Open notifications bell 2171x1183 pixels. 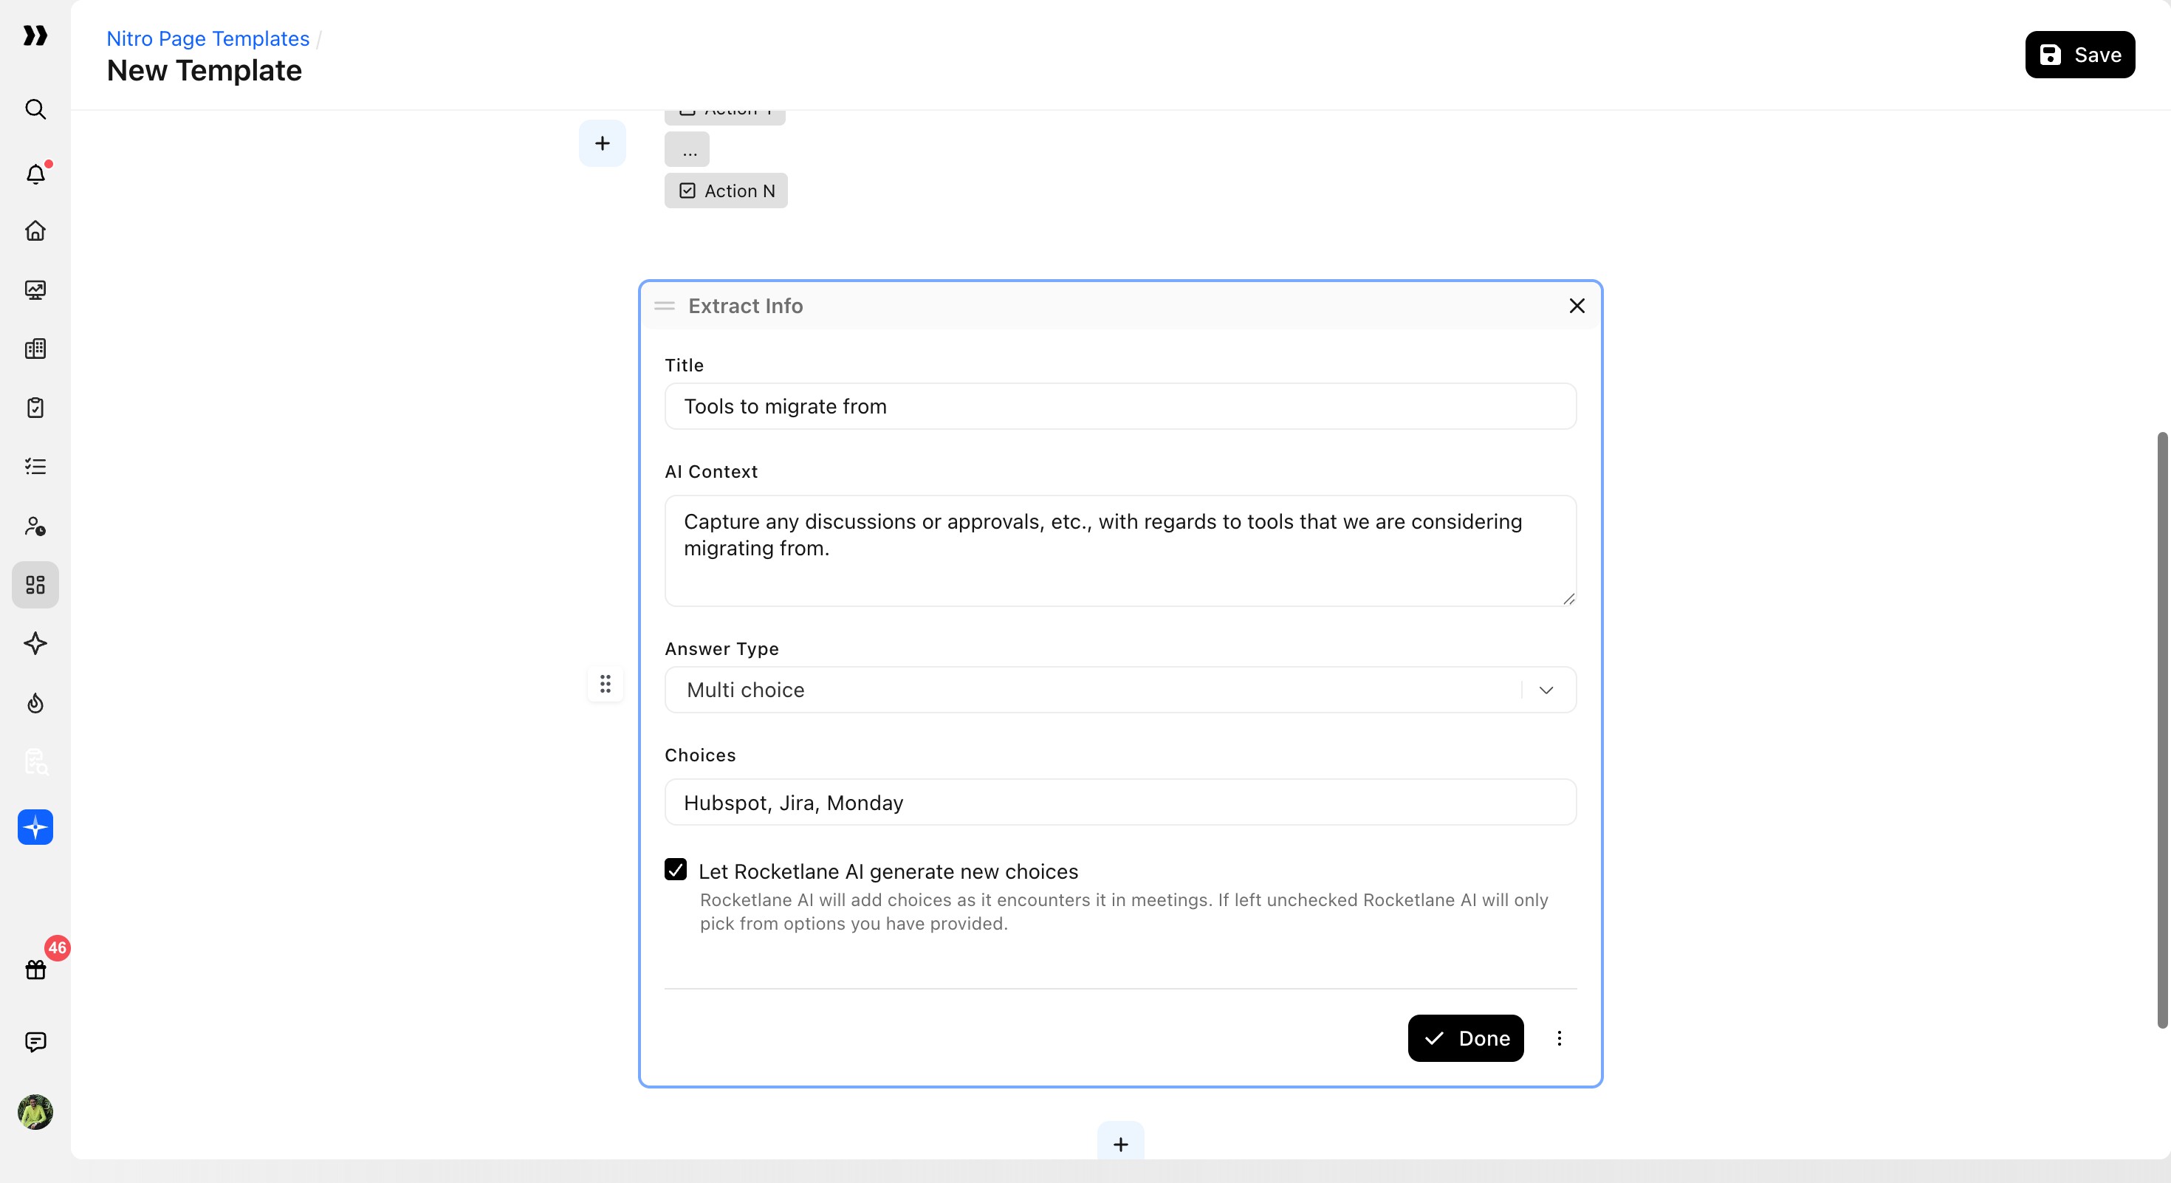[35, 174]
